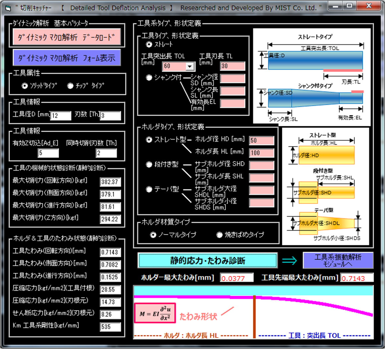Screen dimensions: 385x349
Task: Click the せん断応力(刃根元) value 8.26
Action: tap(110, 315)
